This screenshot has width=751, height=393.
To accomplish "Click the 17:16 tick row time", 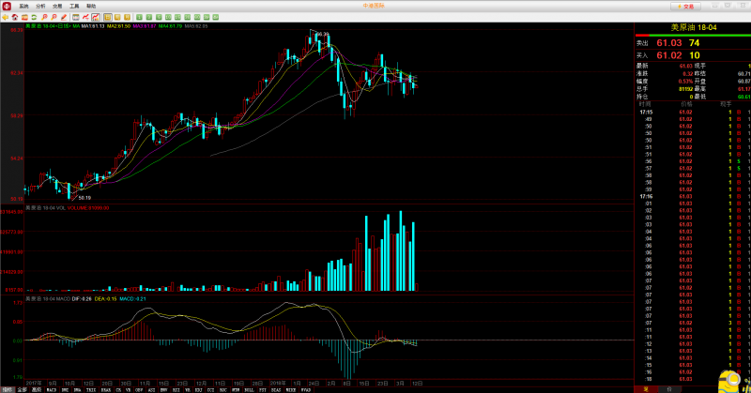I will (646, 197).
